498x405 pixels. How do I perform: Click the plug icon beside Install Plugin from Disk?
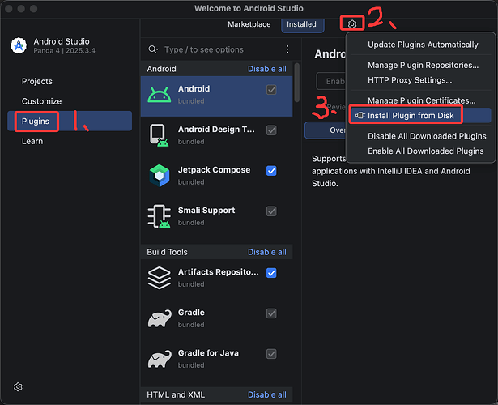click(x=360, y=115)
